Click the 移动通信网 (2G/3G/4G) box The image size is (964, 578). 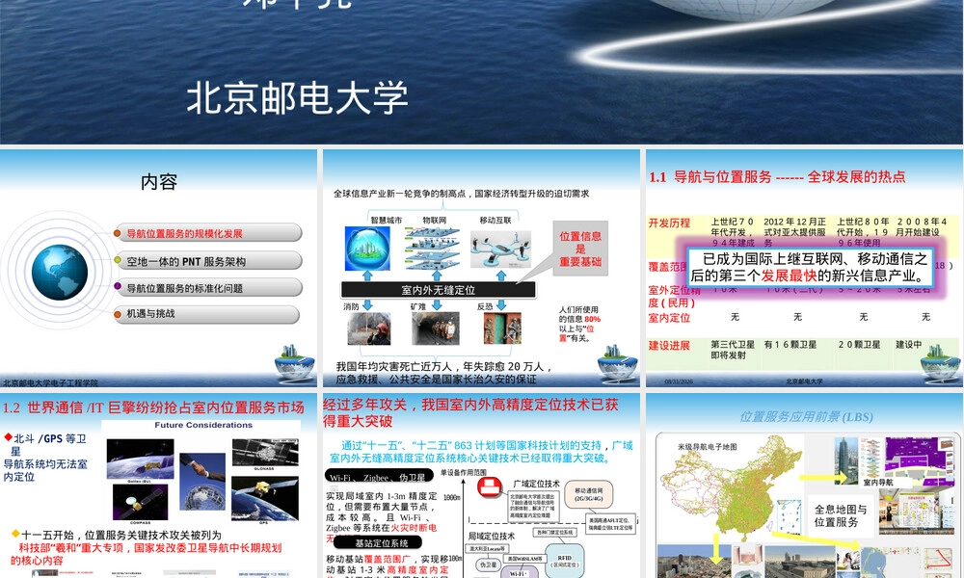pos(588,494)
